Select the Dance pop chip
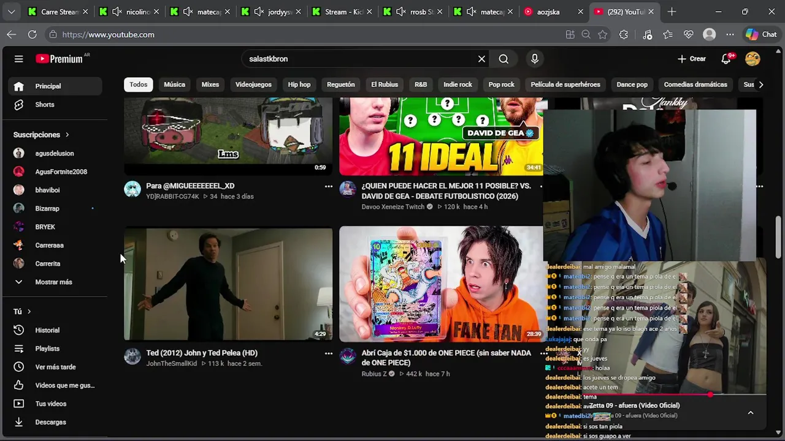Viewport: 785px width, 441px height. (632, 85)
